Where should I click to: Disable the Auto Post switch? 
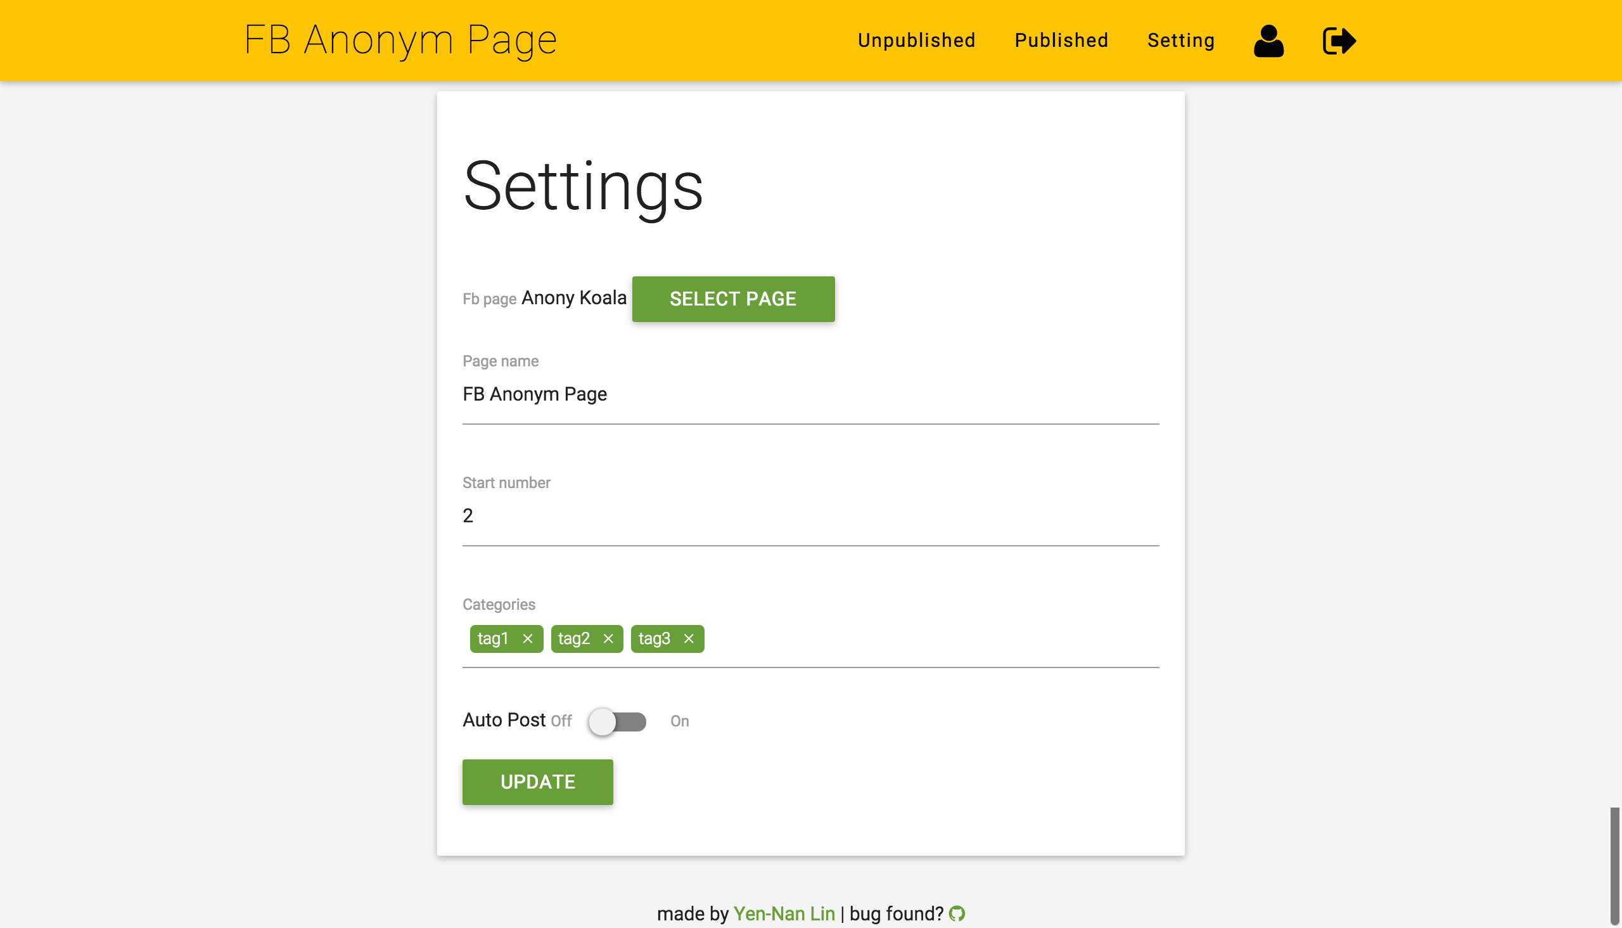click(618, 721)
